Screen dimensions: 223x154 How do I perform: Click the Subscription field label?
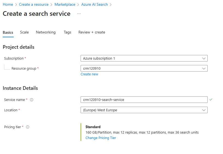pyautogui.click(x=14, y=58)
